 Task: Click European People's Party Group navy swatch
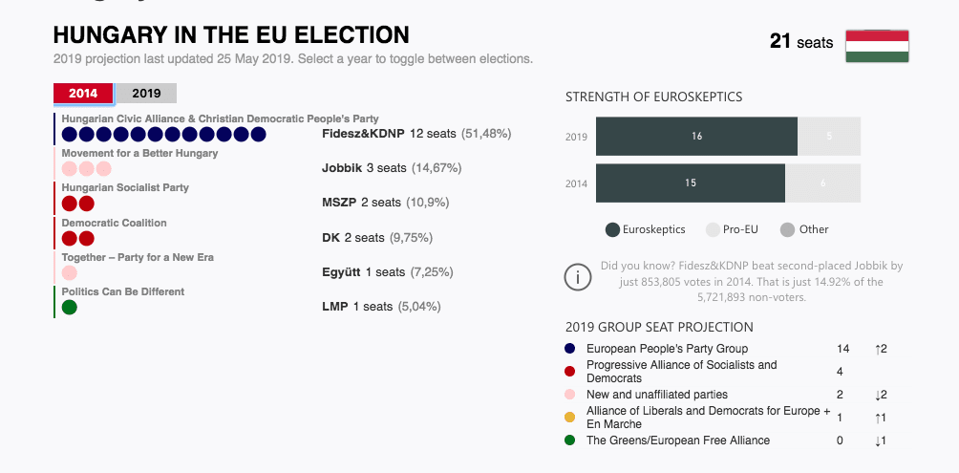click(x=570, y=349)
